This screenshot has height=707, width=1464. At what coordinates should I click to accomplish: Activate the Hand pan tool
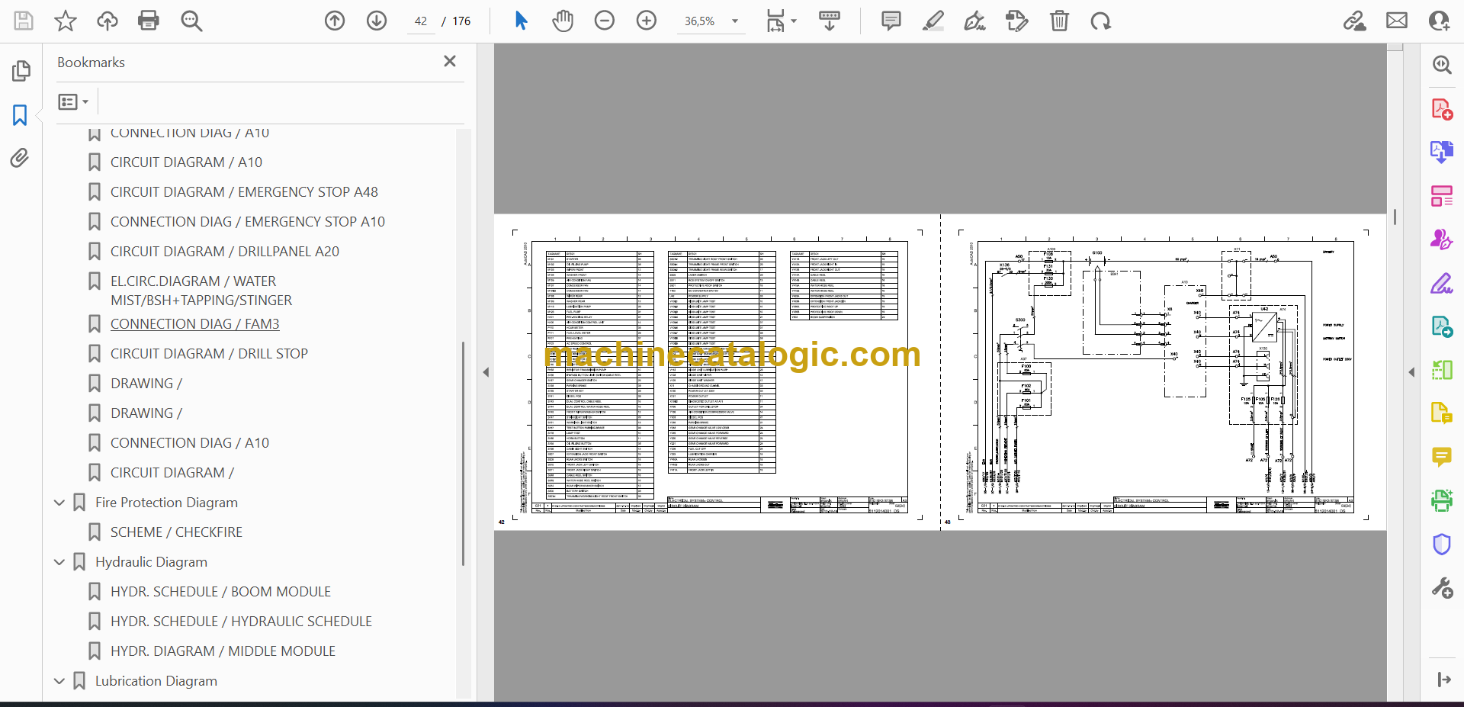click(x=563, y=21)
